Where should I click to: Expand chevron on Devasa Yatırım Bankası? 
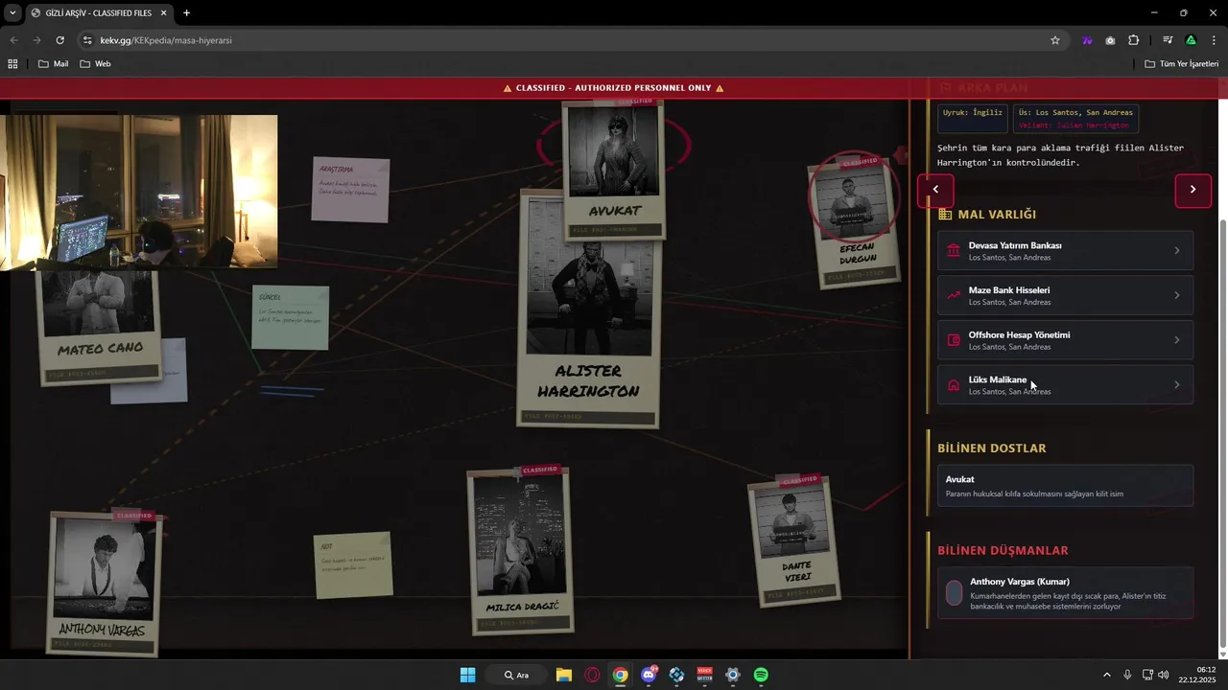tap(1177, 251)
